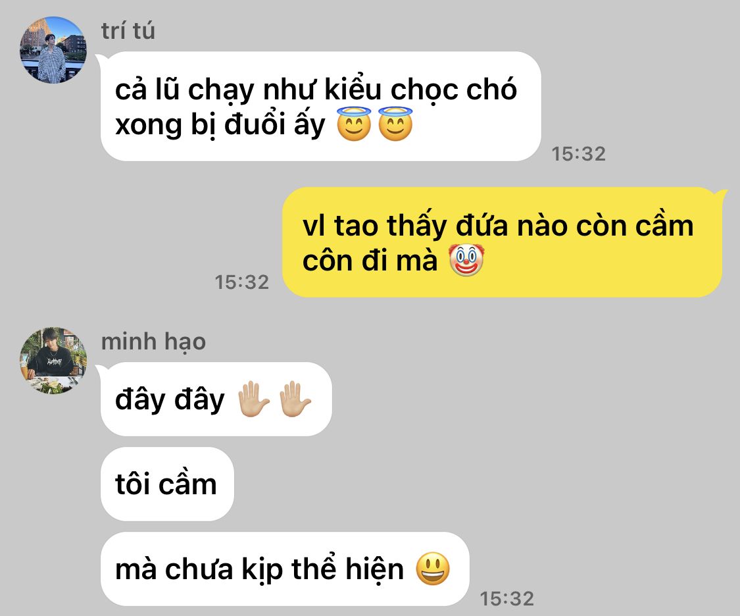The width and height of the screenshot is (740, 616).
Task: Tap the second raised hand emoji
Action: coord(295,399)
